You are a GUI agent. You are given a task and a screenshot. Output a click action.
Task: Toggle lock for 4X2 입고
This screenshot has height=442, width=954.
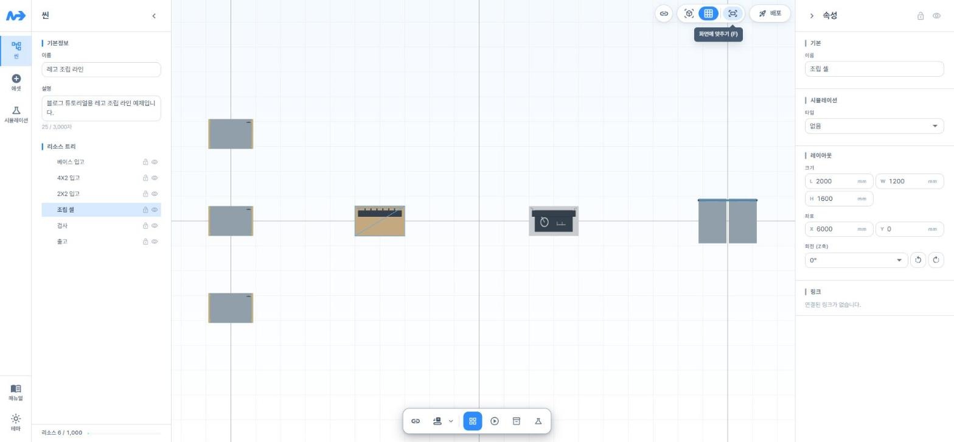point(145,178)
